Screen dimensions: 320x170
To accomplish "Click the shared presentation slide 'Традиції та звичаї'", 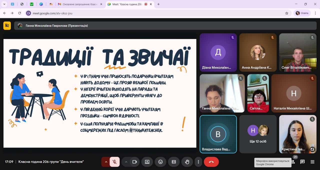I will [x=100, y=93].
